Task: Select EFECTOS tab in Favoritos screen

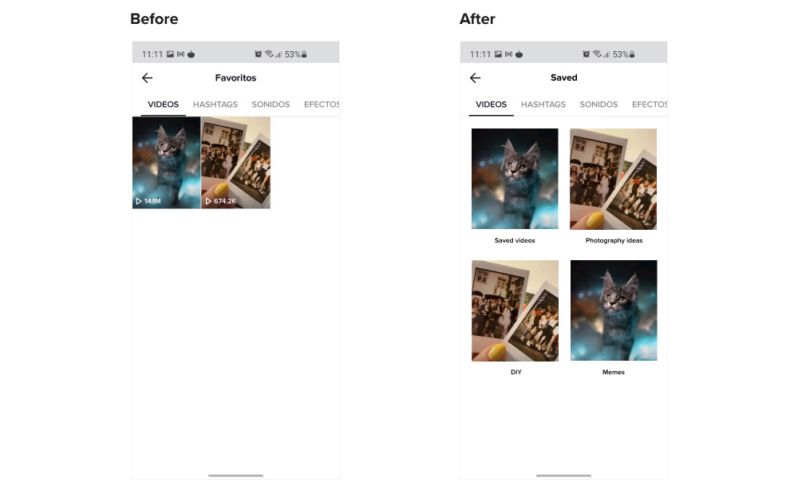Action: pos(322,105)
